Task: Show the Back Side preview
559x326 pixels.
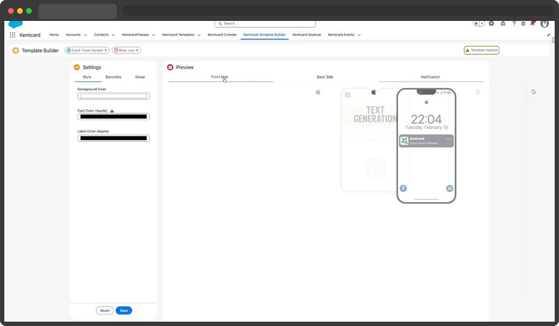Action: [x=325, y=77]
